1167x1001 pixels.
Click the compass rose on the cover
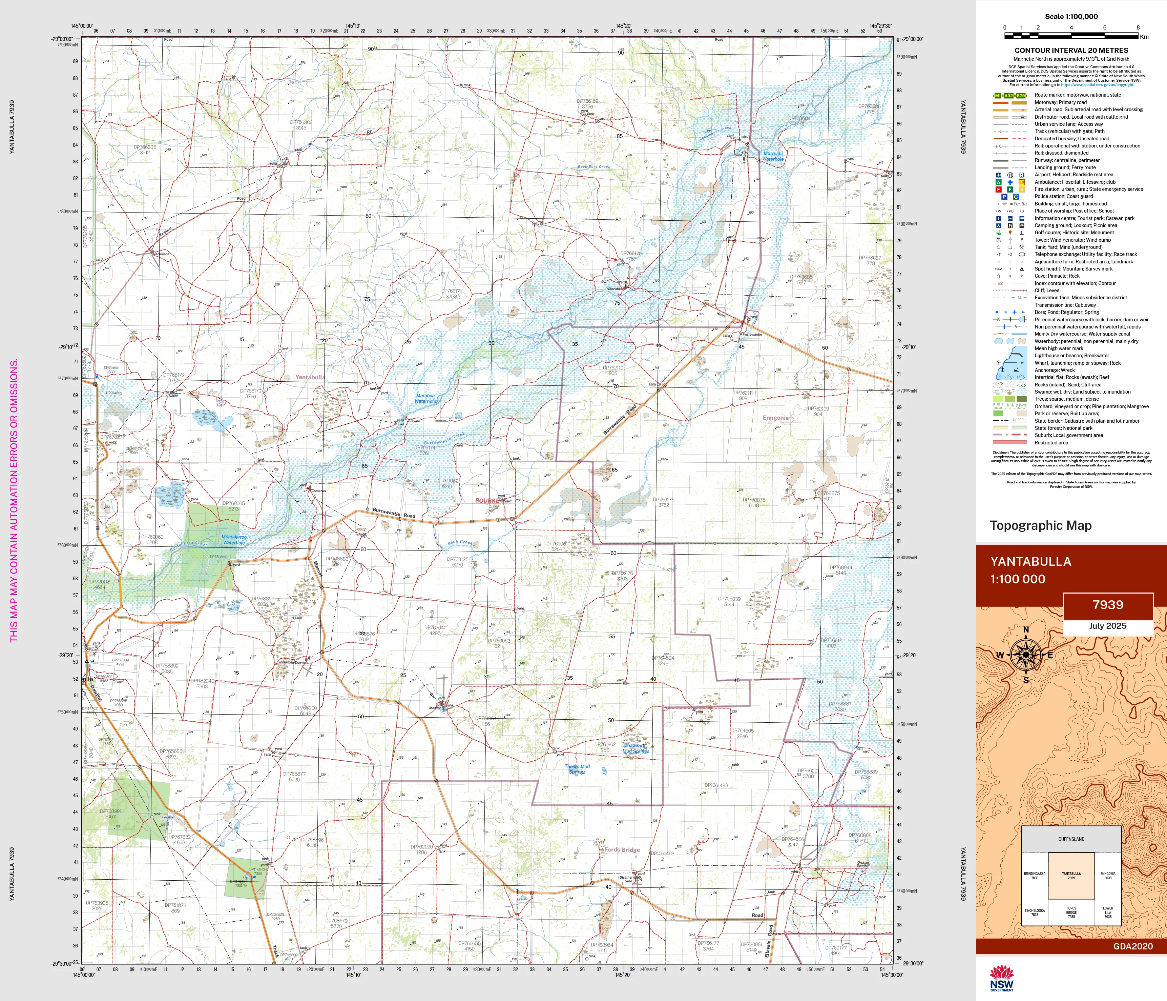1026,655
